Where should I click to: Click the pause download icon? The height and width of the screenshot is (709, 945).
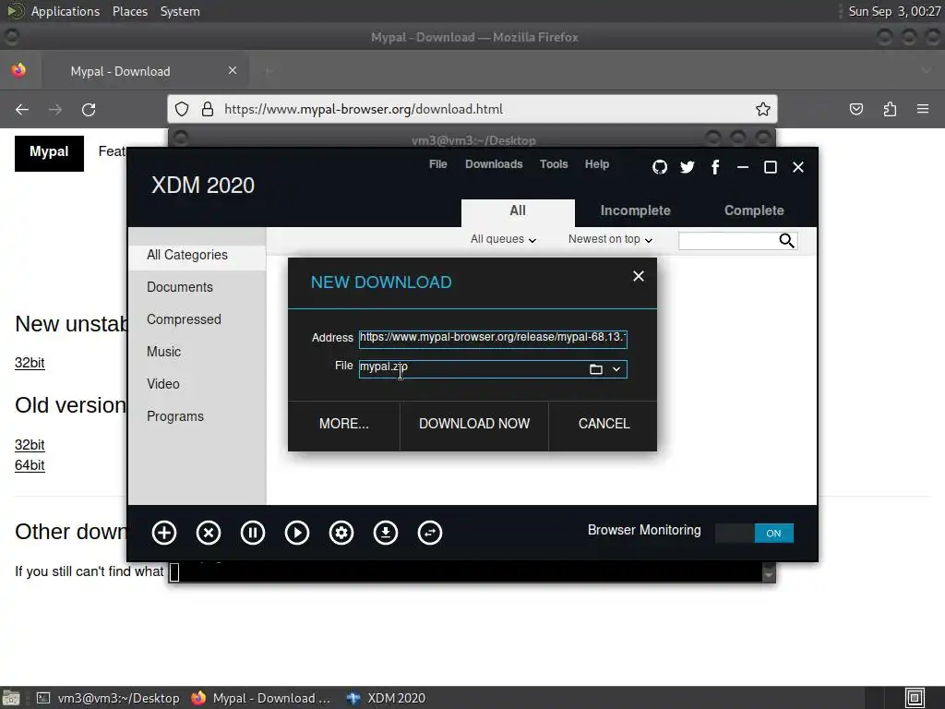click(253, 533)
